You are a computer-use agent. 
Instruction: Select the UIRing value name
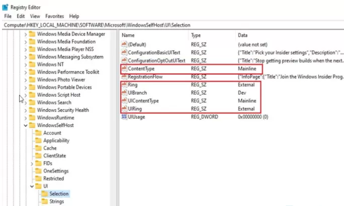click(135, 109)
